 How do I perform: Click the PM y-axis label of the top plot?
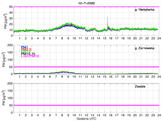coord(6,21)
